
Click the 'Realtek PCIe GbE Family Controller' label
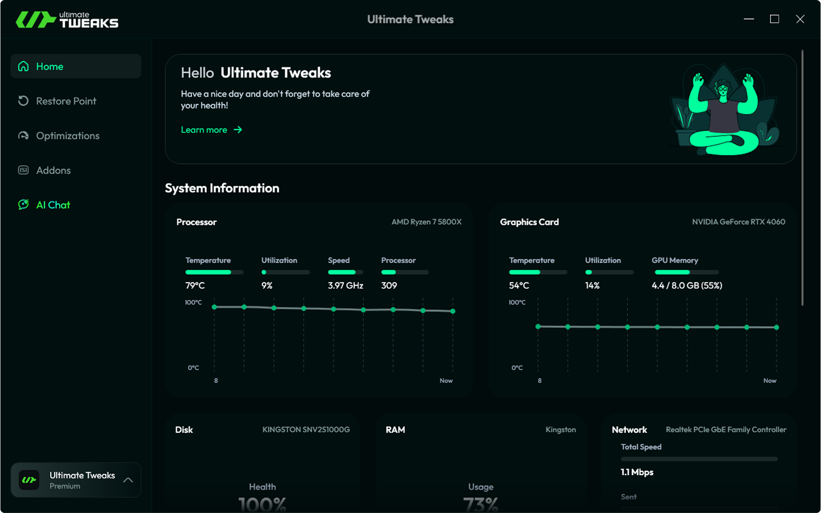726,430
